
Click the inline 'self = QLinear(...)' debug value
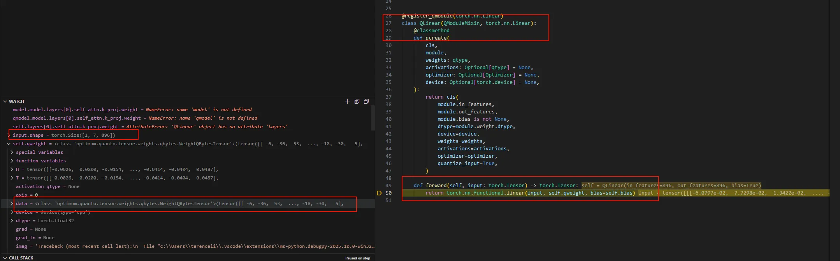coord(671,186)
